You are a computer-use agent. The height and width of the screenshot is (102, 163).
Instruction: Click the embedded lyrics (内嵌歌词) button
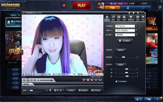[71, 91]
